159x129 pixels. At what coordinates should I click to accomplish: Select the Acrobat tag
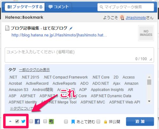(15, 83)
